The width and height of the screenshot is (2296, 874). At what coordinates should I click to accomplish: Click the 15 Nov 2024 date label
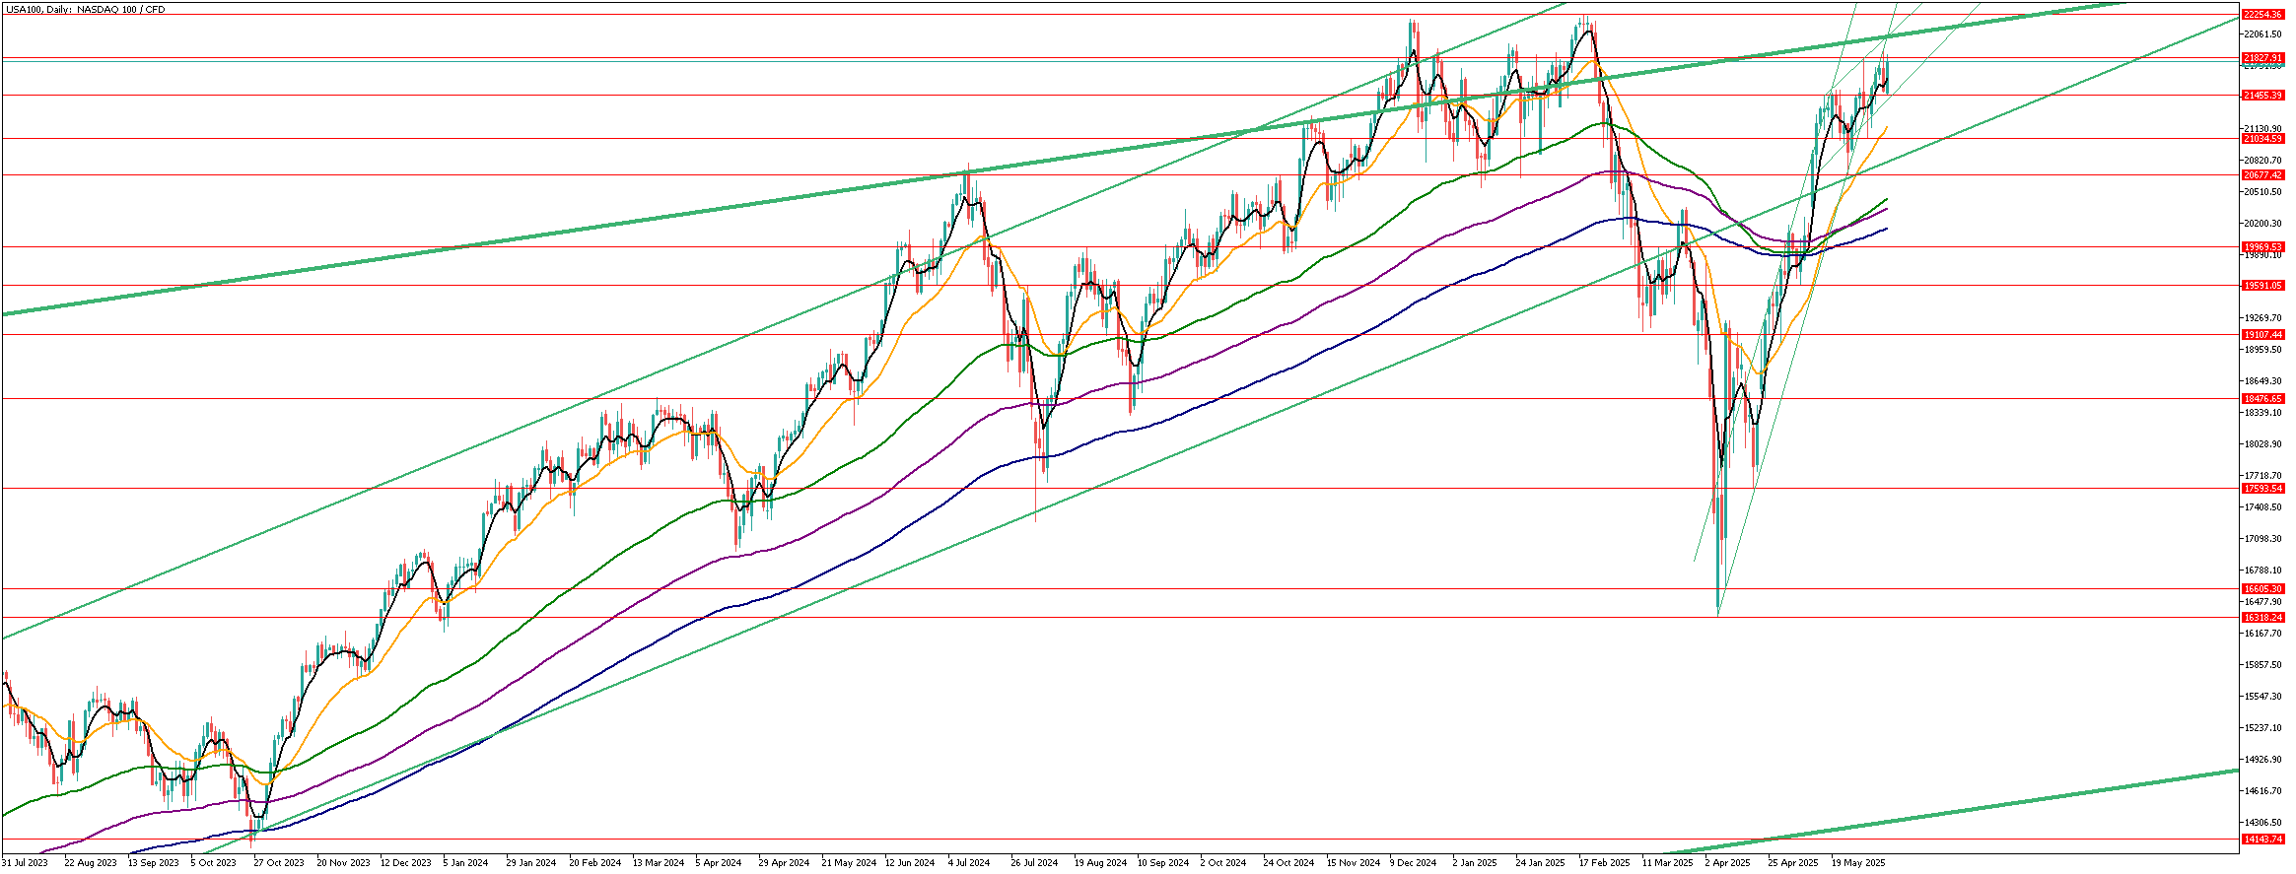click(x=1353, y=863)
